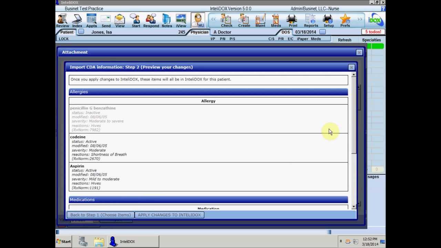Click the penicillin G benzathine entry
Image resolution: width=441 pixels, height=248 pixels.
(x=208, y=119)
